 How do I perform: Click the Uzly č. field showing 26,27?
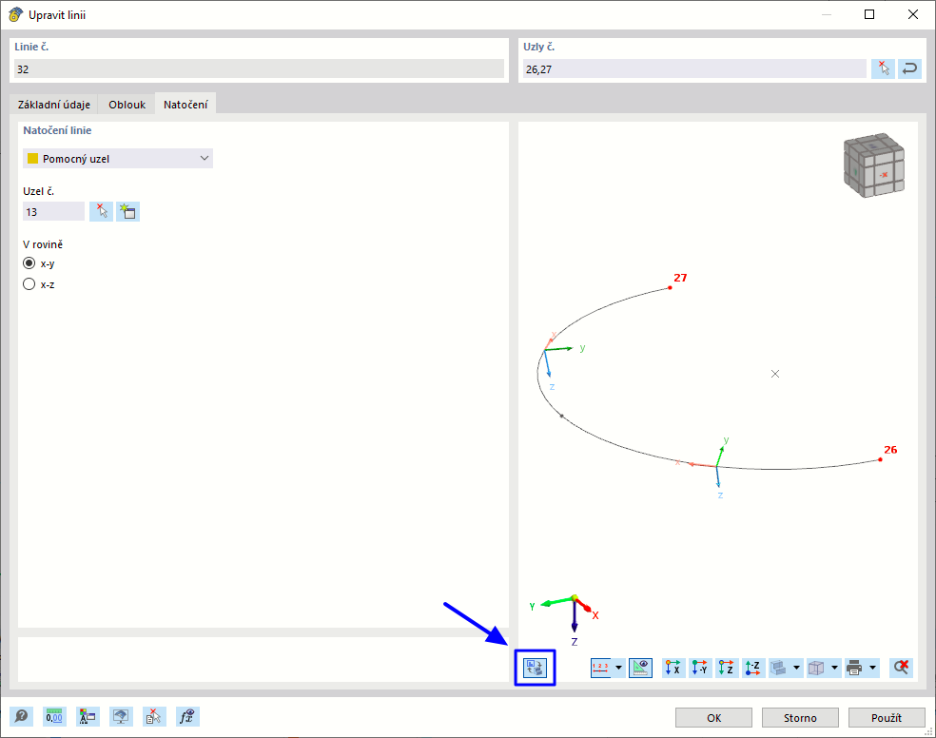(694, 69)
